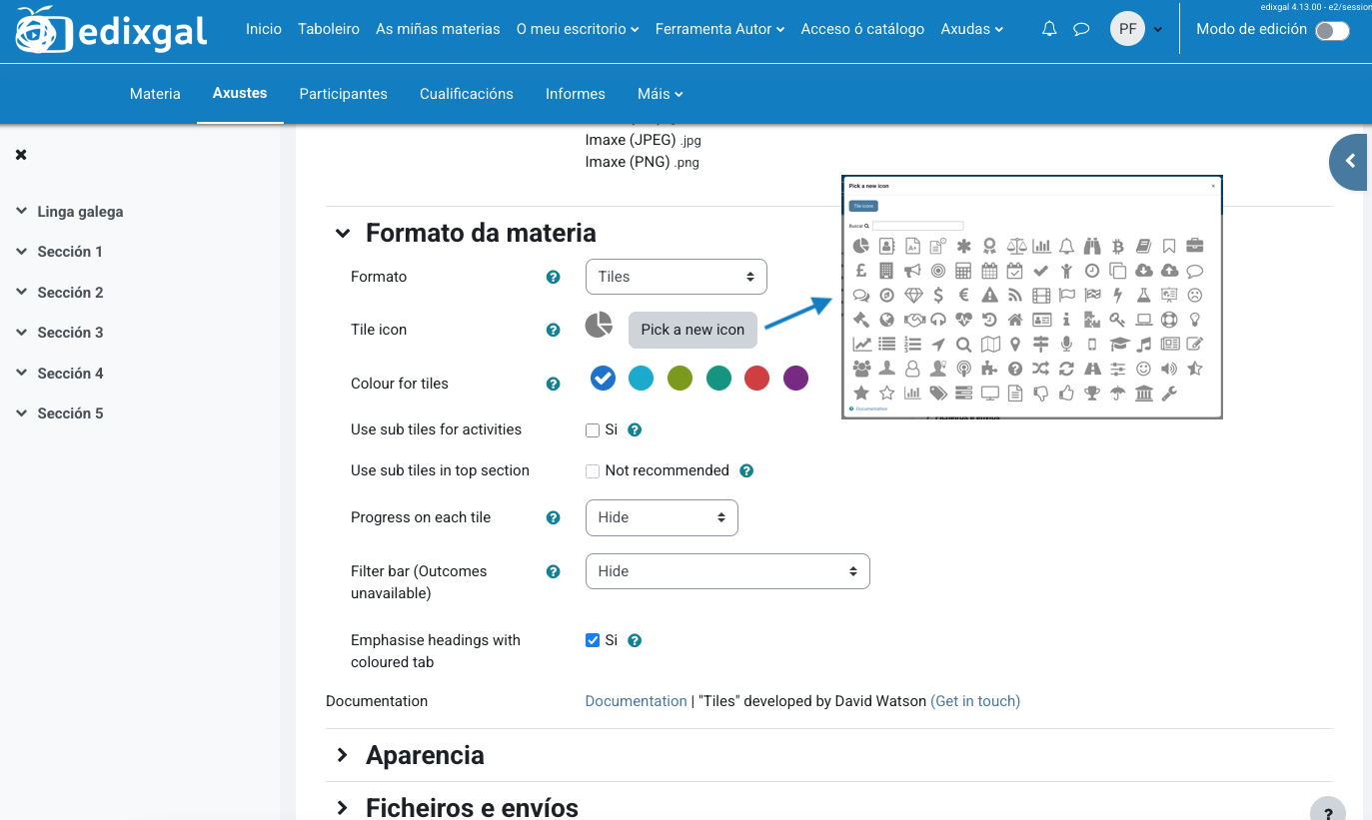
Task: Toggle the Modo de edición switch
Action: tap(1332, 30)
